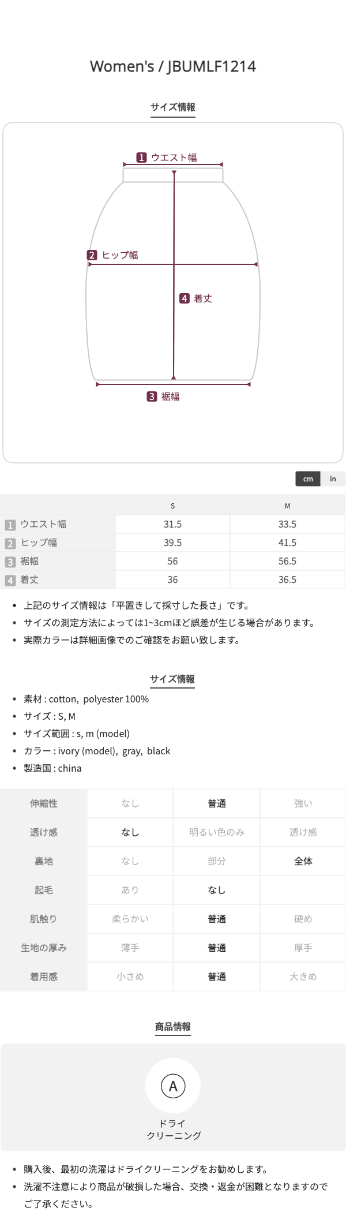The width and height of the screenshot is (346, 1223).
Task: Click the dry cleaning circled A icon
Action: 173,1086
